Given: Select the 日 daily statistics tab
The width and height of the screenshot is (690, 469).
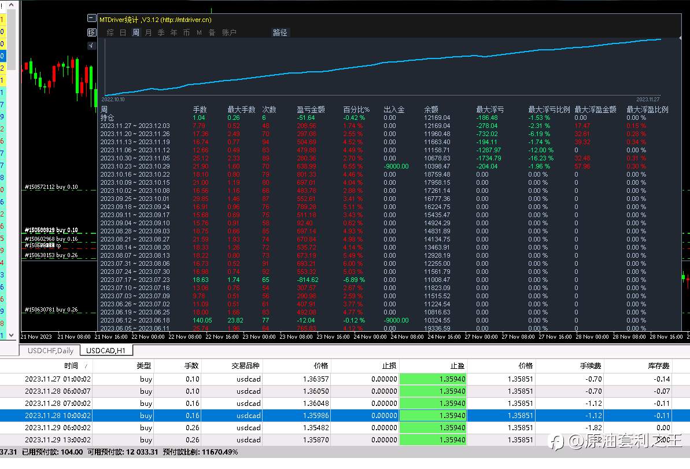Looking at the screenshot, I should [123, 32].
